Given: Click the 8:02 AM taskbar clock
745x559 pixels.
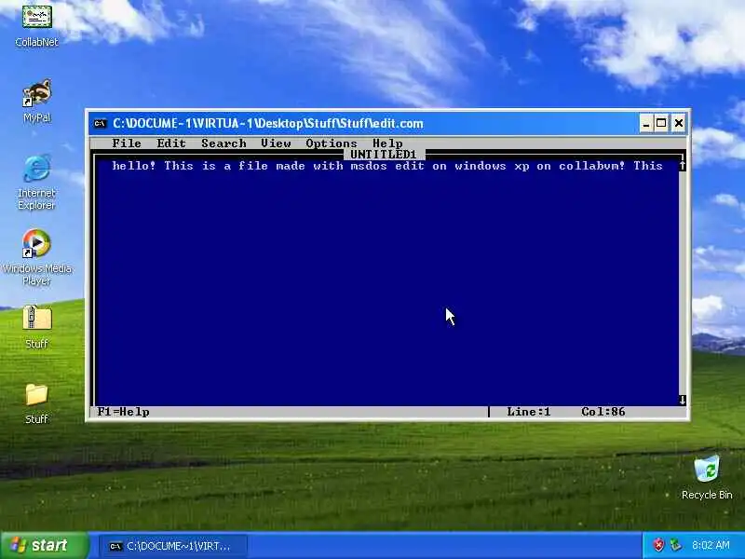Looking at the screenshot, I should tap(711, 545).
